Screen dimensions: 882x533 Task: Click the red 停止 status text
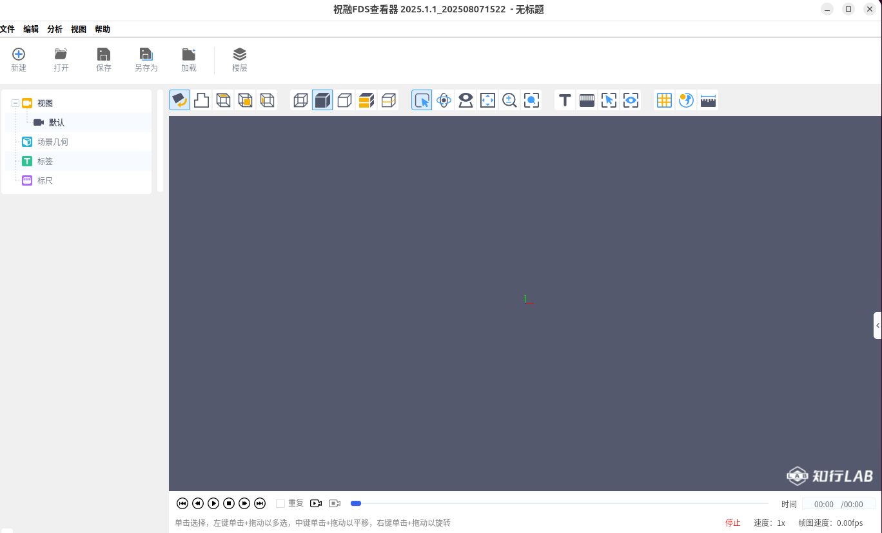click(x=733, y=523)
